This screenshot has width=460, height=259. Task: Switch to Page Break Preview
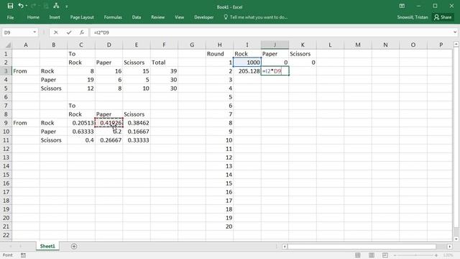click(385, 255)
